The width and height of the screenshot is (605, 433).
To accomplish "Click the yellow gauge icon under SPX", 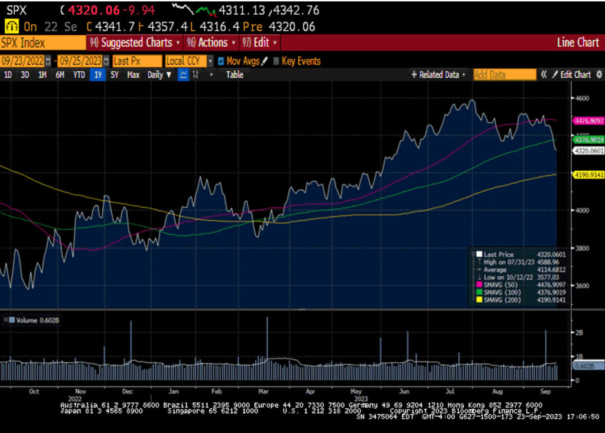I will 11,27.
